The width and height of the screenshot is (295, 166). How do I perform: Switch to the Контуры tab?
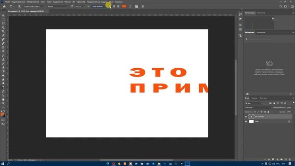coord(263,98)
